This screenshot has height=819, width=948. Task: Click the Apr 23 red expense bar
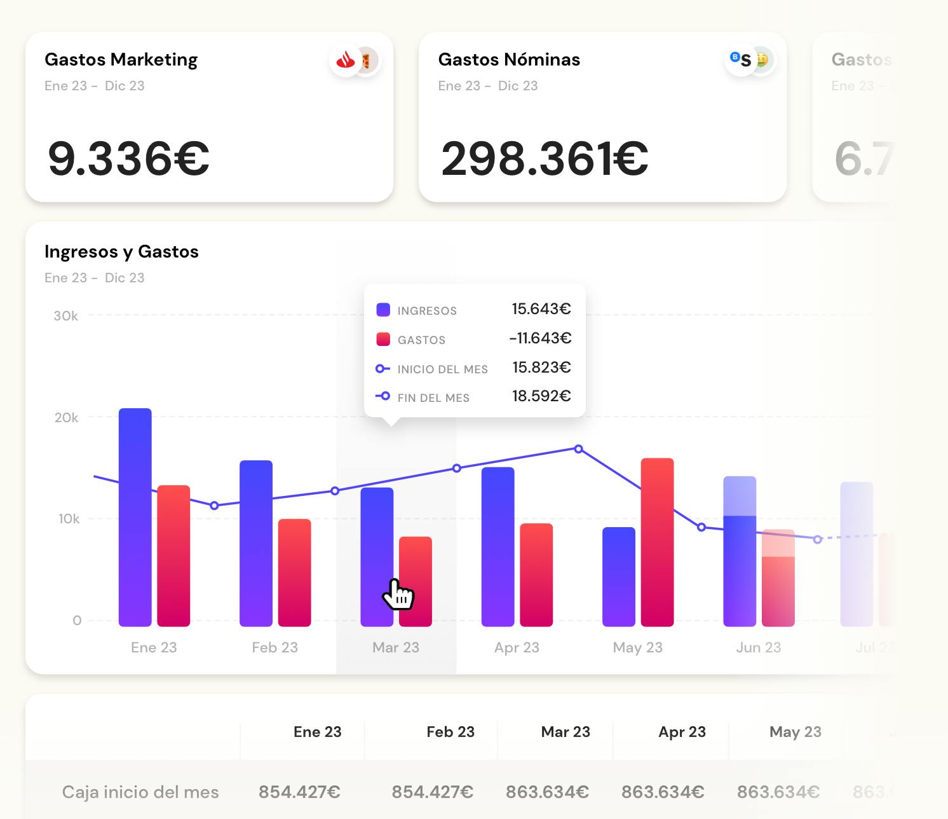tap(536, 575)
